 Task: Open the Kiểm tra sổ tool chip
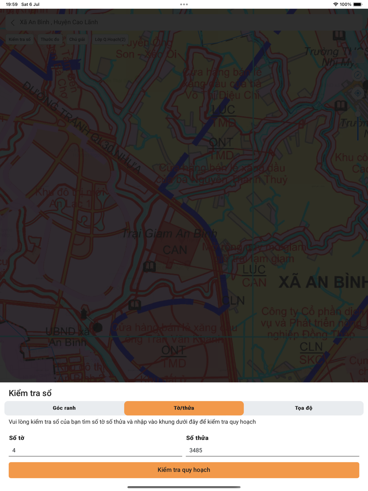(20, 39)
